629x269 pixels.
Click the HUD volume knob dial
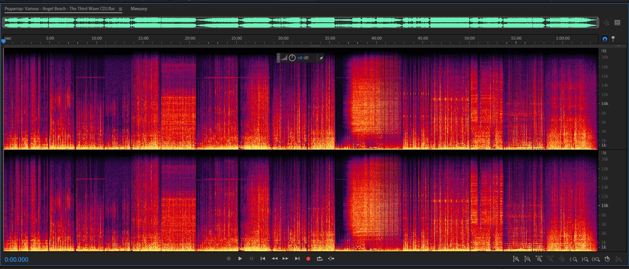[x=292, y=58]
